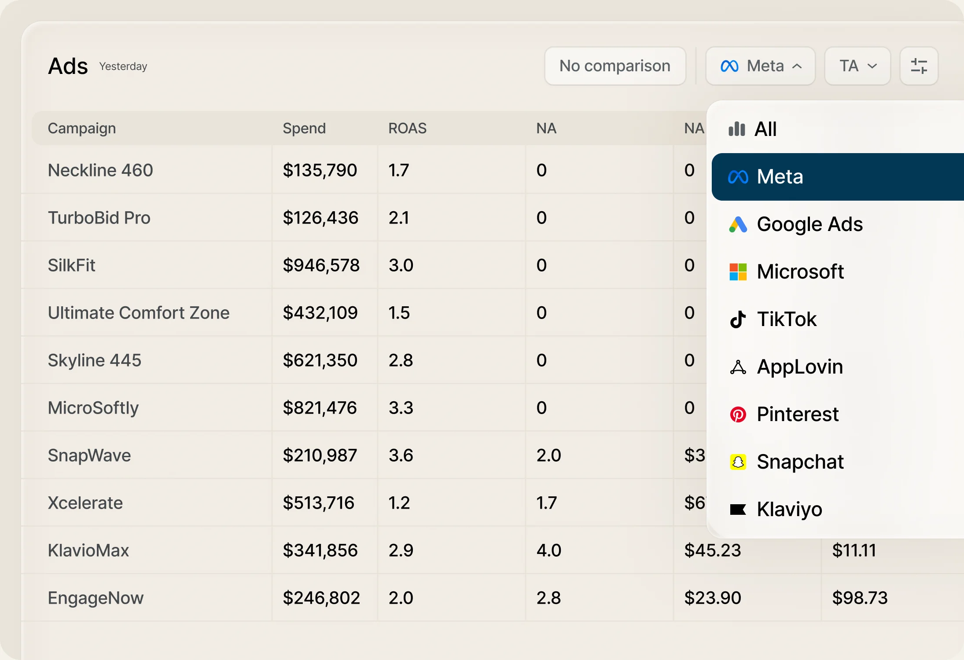The height and width of the screenshot is (660, 964).
Task: Click the Google Ads logo icon
Action: [x=738, y=224]
